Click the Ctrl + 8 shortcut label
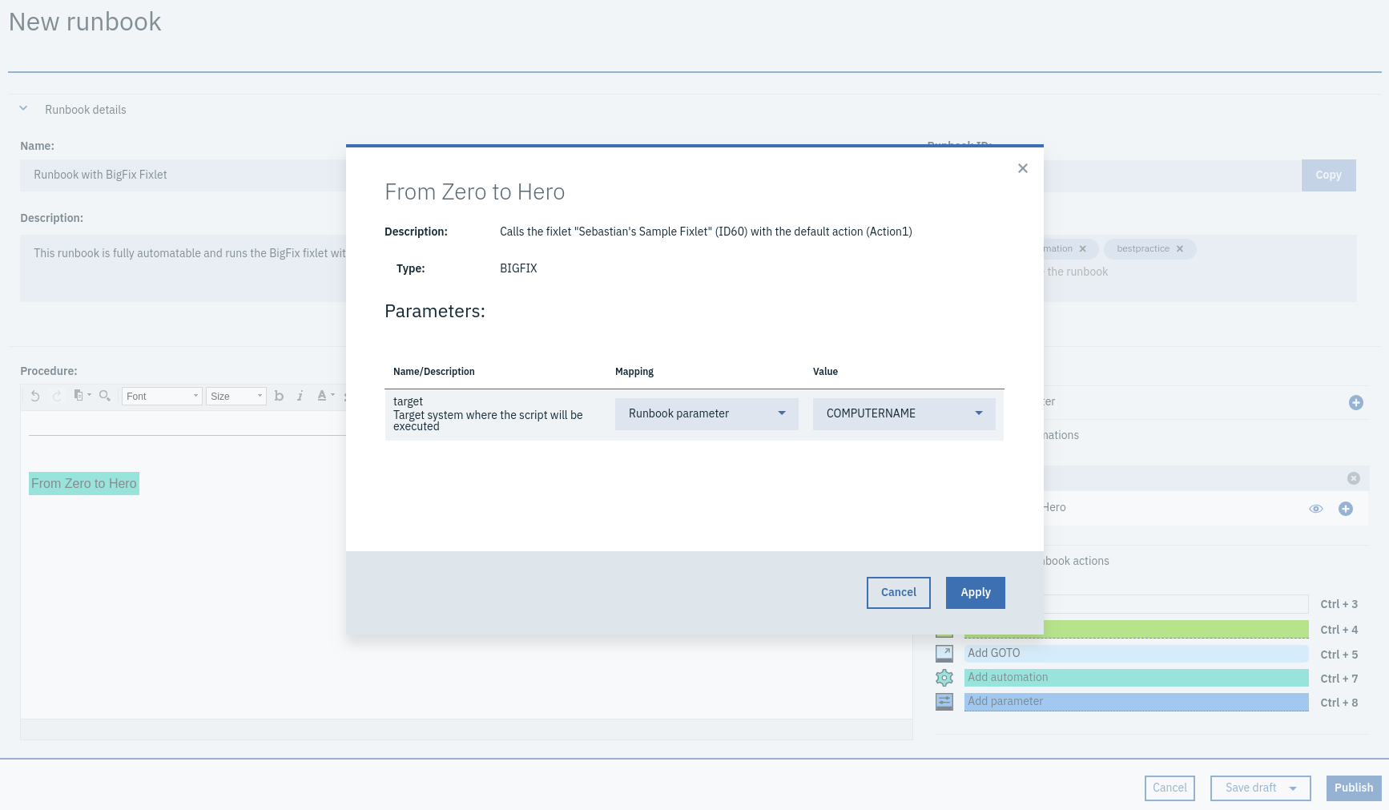This screenshot has width=1389, height=810. [x=1339, y=703]
